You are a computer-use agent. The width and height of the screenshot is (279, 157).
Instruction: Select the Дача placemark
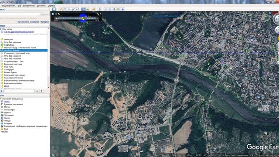(x=7, y=86)
